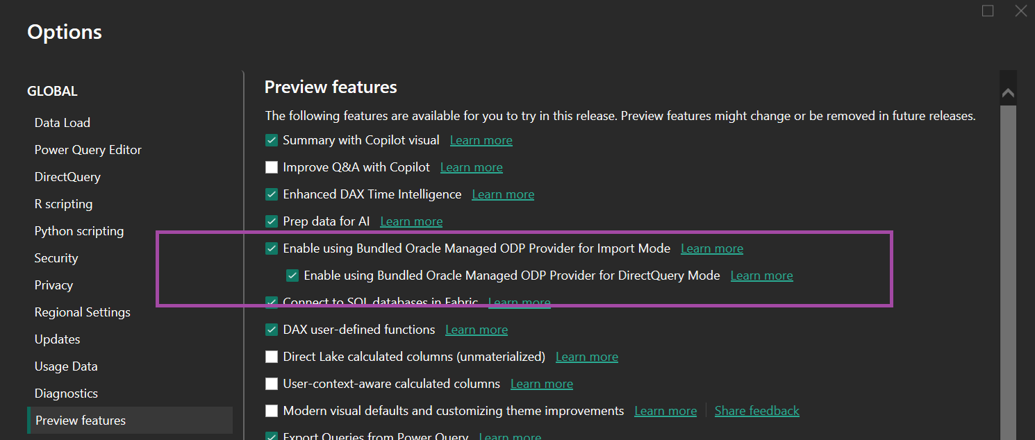Viewport: 1035px width, 440px height.
Task: Open Learn more for Modern visual defaults
Action: point(665,411)
